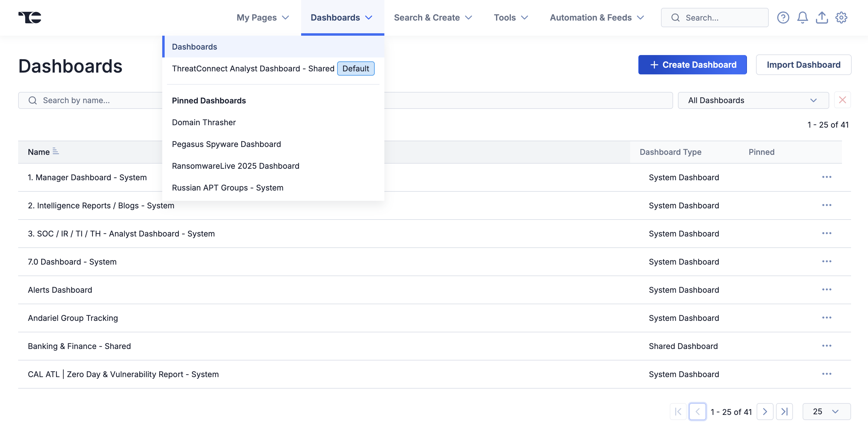Open options menu for Alerts Dashboard
Image resolution: width=868 pixels, height=427 pixels.
(x=827, y=290)
